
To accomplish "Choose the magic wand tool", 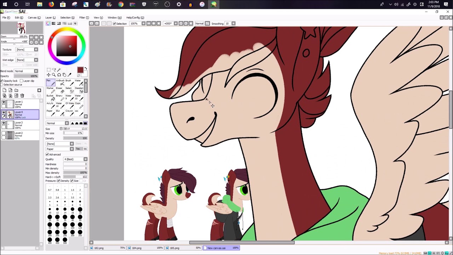I will pos(59,70).
